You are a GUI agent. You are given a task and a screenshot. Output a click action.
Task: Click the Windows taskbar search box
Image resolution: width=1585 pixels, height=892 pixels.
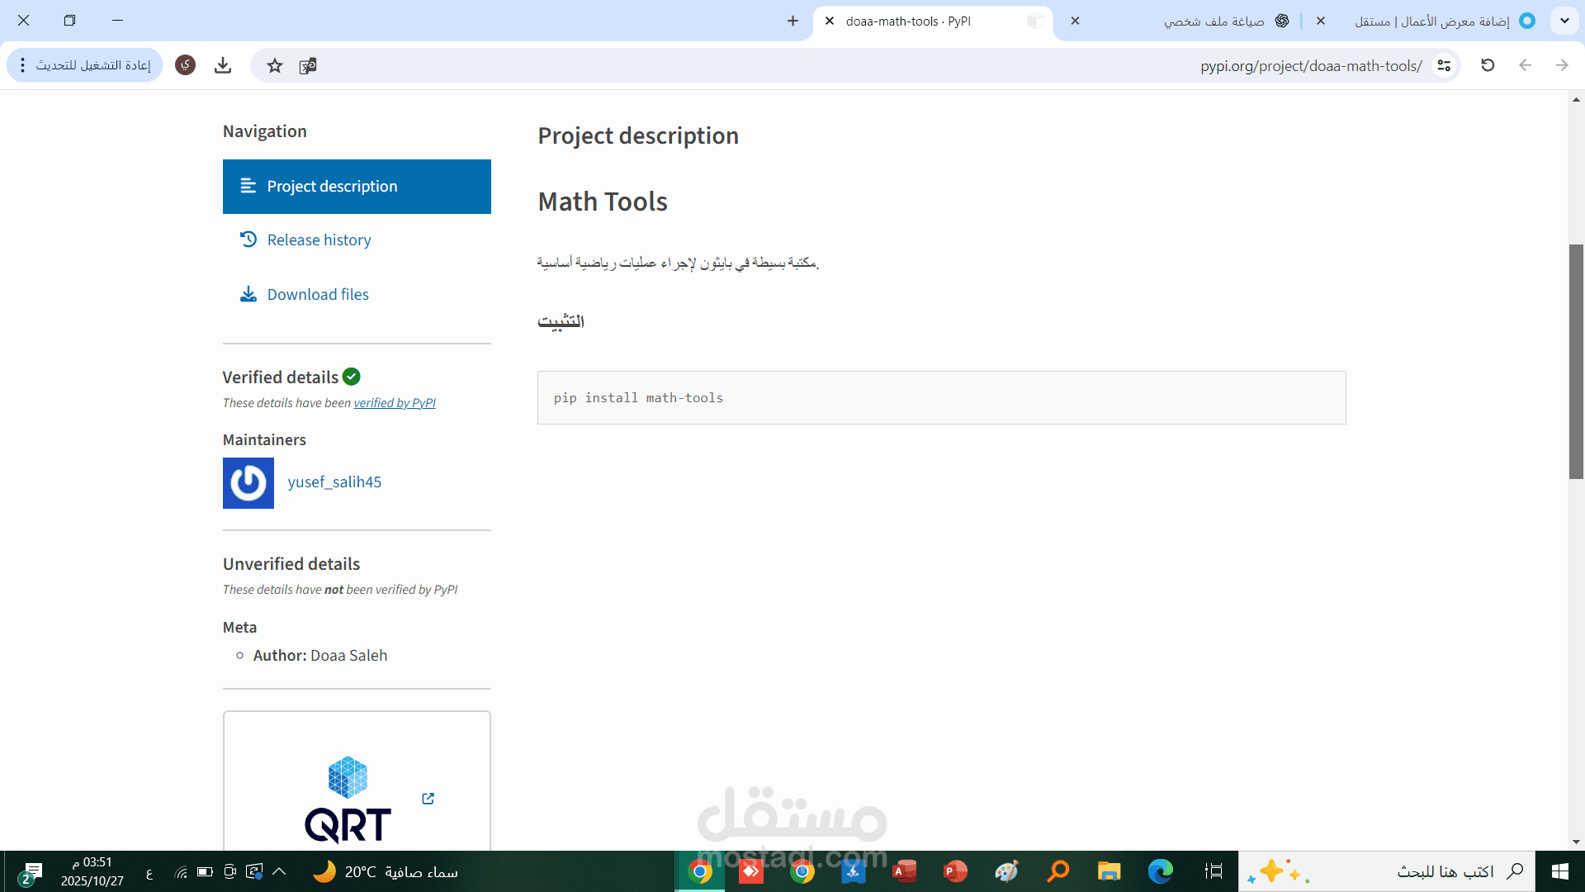coord(1387,871)
